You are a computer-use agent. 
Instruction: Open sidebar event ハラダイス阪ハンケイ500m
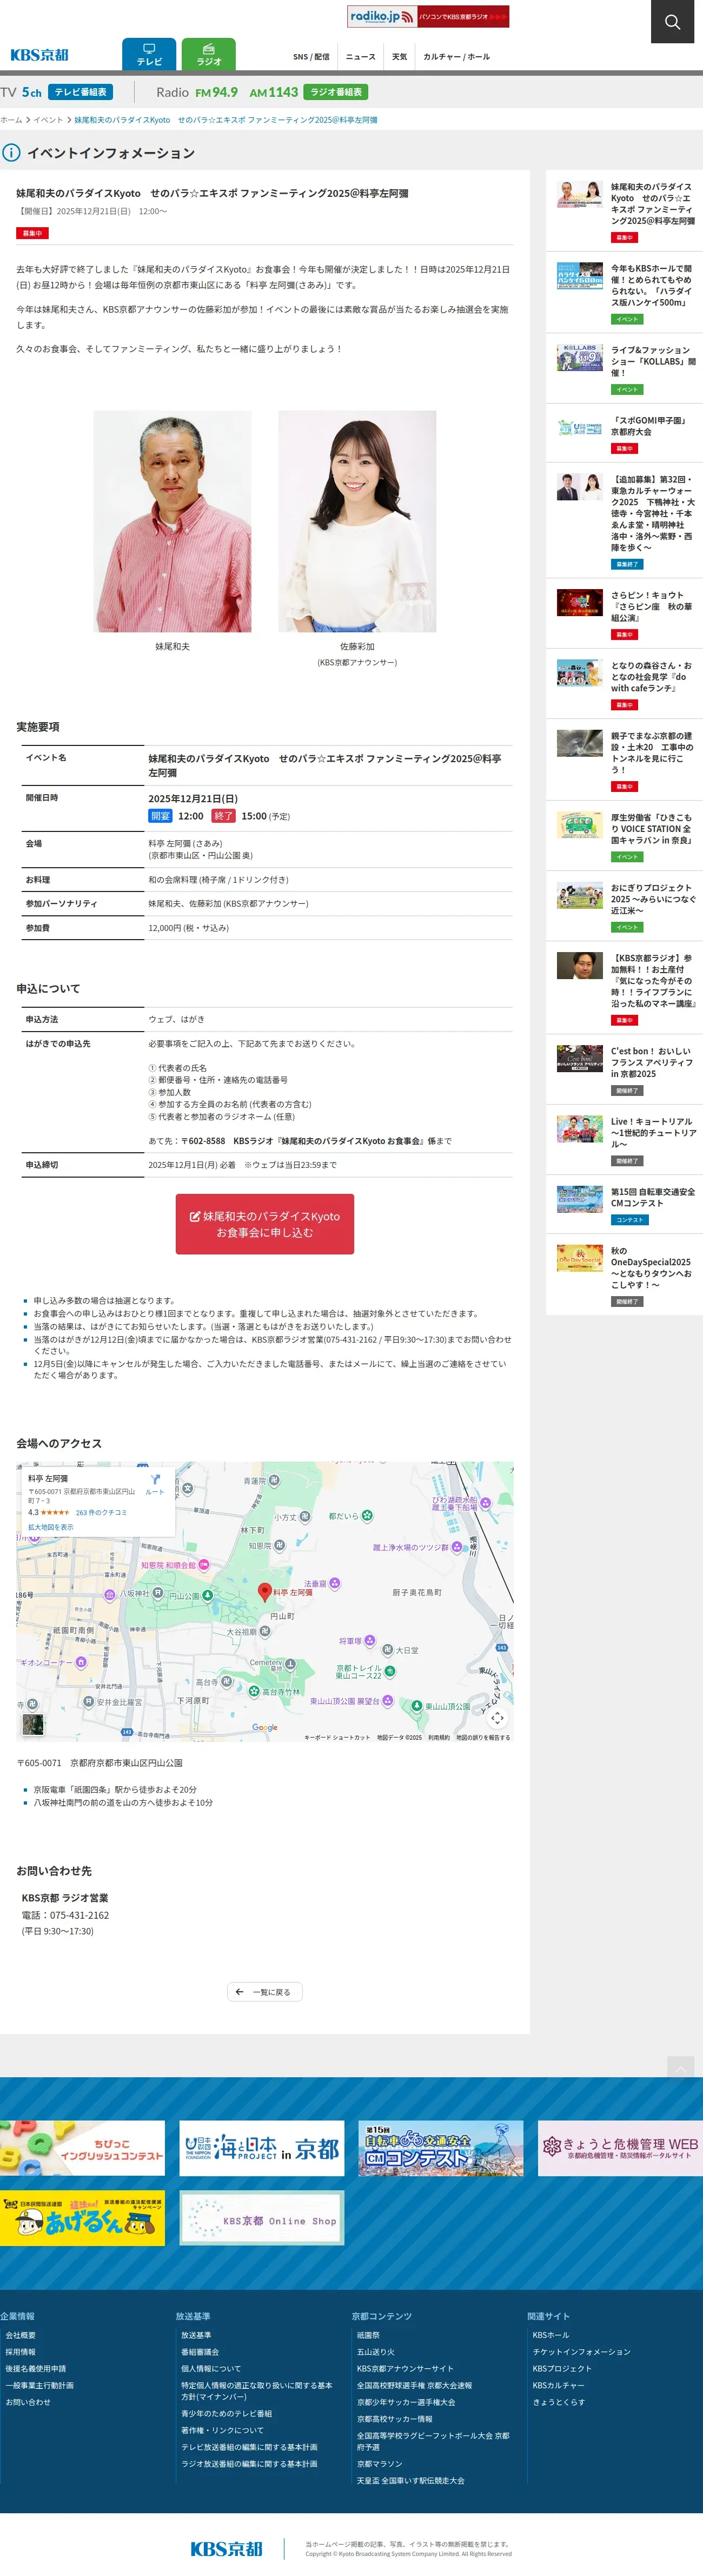(x=624, y=292)
